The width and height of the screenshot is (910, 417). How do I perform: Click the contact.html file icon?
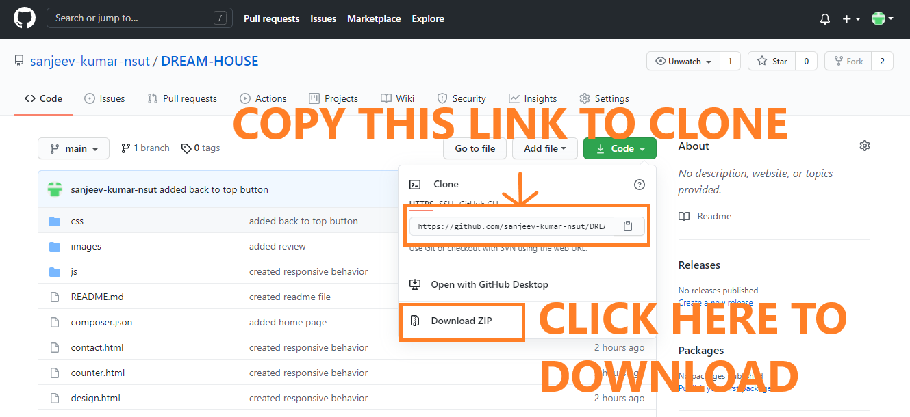tap(55, 347)
